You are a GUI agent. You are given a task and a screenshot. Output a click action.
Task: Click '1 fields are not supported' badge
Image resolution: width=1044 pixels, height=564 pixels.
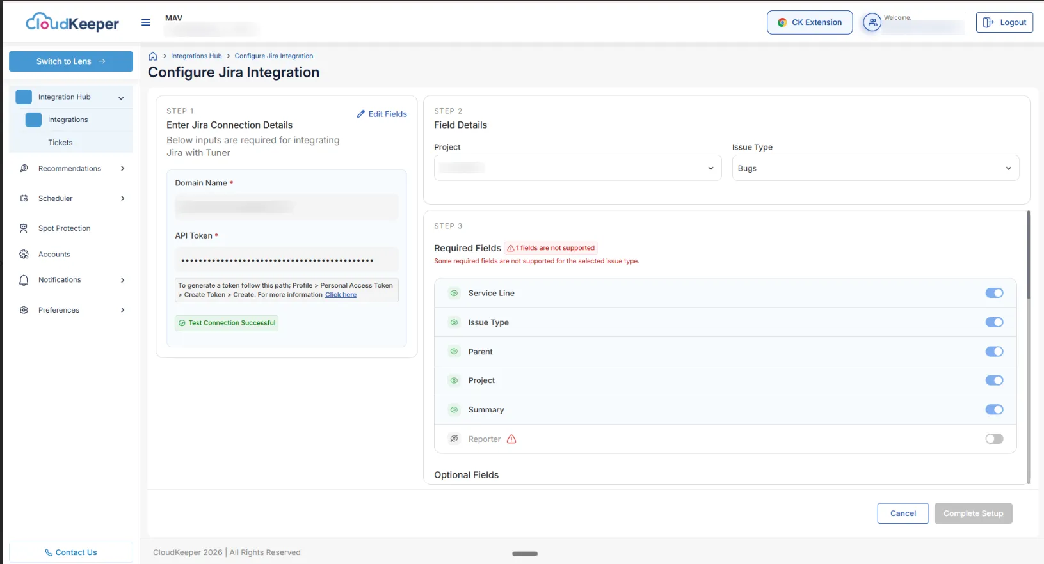coord(552,248)
